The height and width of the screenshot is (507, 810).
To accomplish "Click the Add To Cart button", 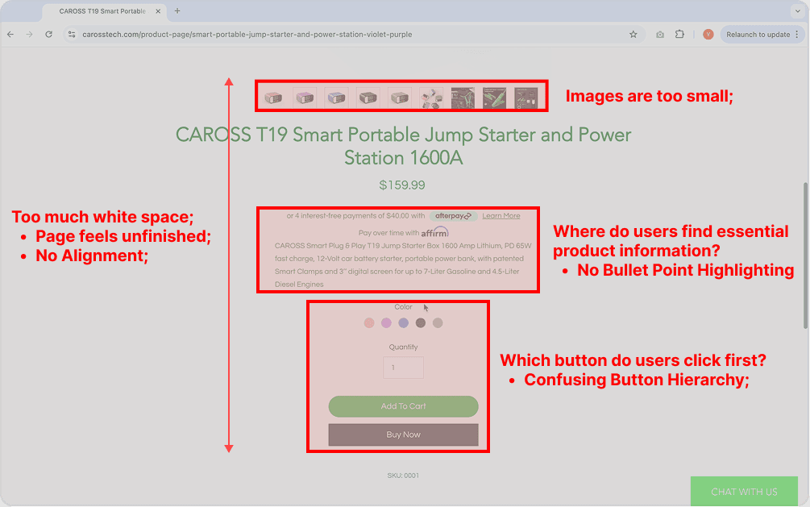I will pos(404,406).
